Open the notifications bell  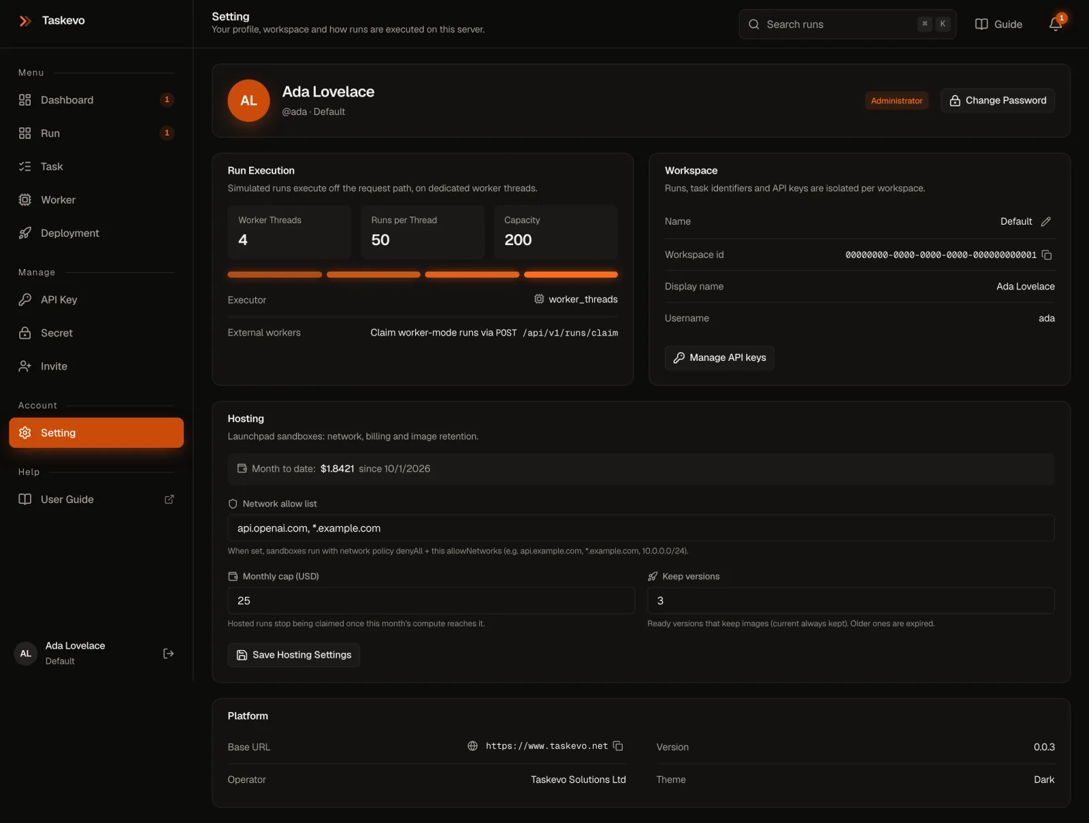coord(1056,24)
